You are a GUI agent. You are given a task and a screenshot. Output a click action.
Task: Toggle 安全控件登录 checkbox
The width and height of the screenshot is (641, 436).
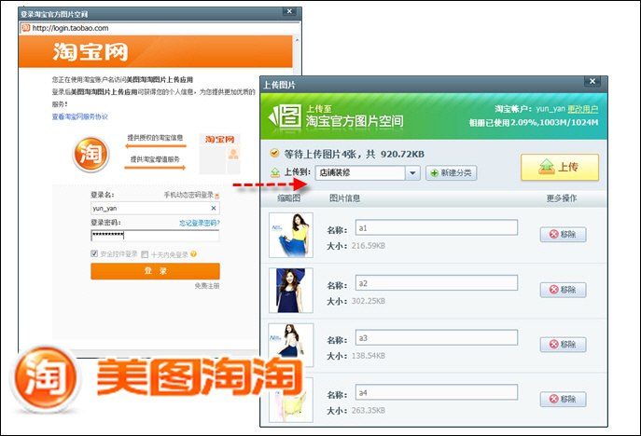point(94,254)
